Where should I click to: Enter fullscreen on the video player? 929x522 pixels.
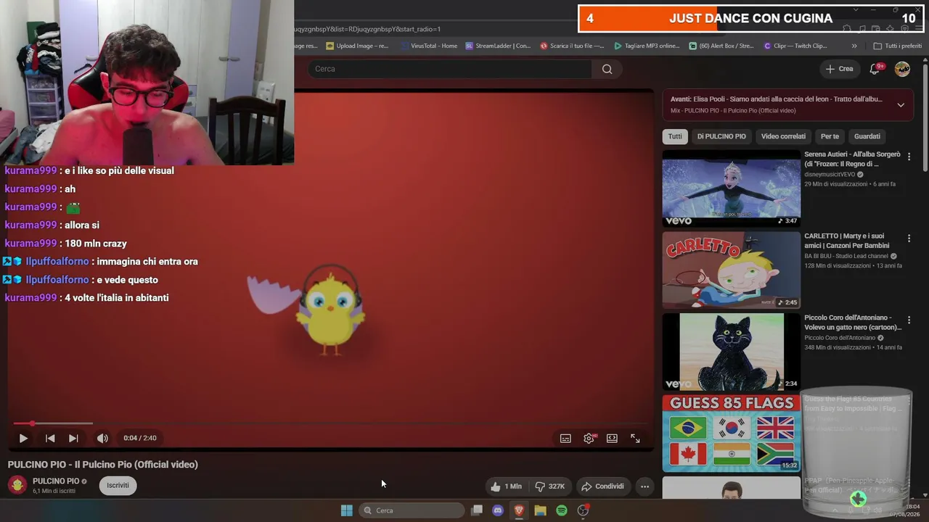[x=635, y=438]
